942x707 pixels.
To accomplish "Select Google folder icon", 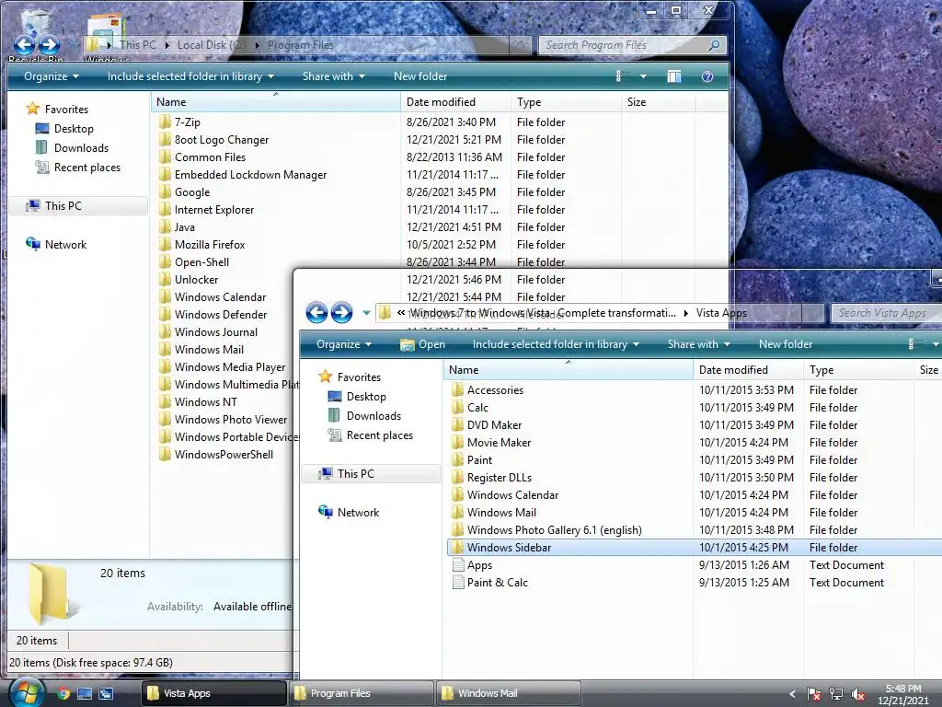I will [x=166, y=191].
